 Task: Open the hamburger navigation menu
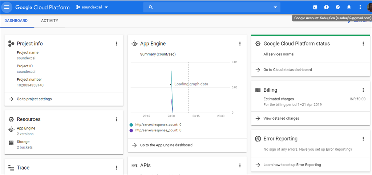[x=7, y=7]
